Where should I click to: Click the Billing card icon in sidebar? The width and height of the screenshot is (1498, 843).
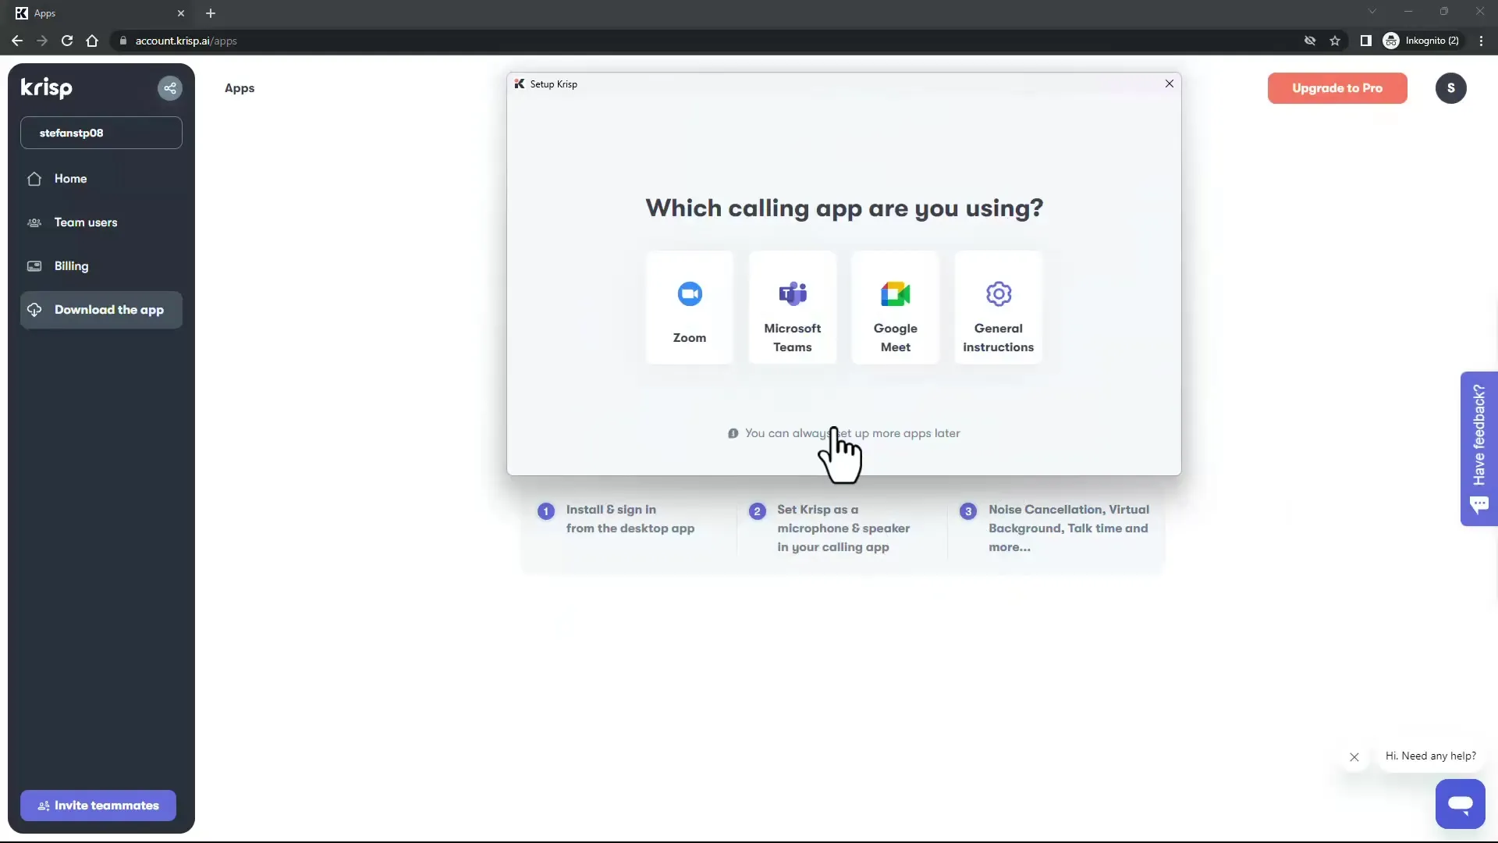click(34, 266)
